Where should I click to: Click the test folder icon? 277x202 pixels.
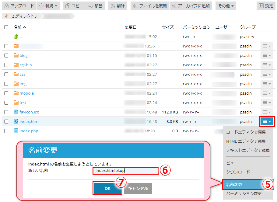16,103
